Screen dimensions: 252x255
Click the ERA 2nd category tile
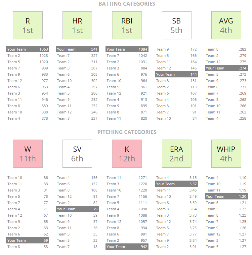coord(177,154)
